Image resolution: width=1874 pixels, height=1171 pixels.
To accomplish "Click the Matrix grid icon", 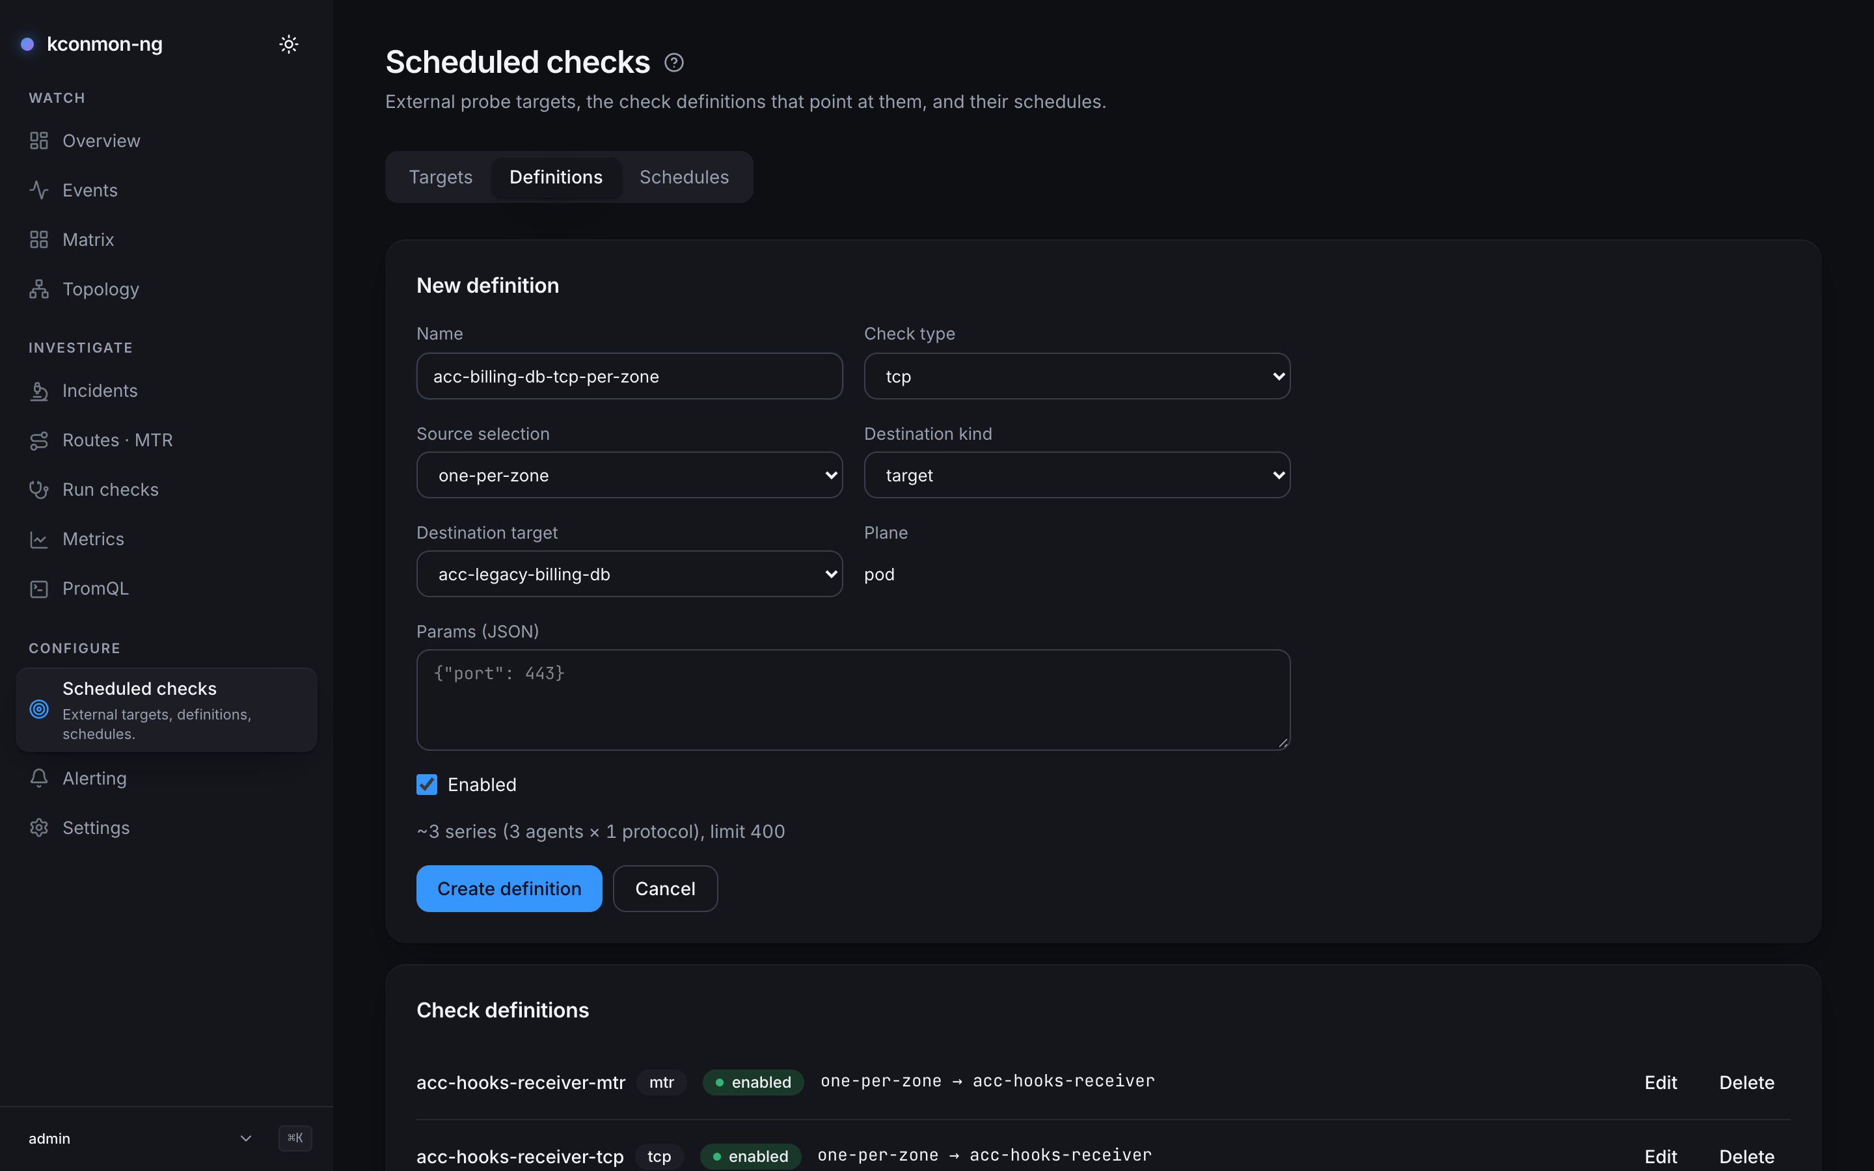I will pos(39,240).
